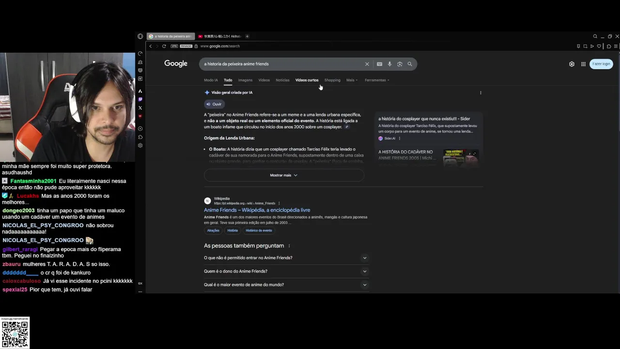
Task: Open the Google apps grid
Action: point(583,64)
